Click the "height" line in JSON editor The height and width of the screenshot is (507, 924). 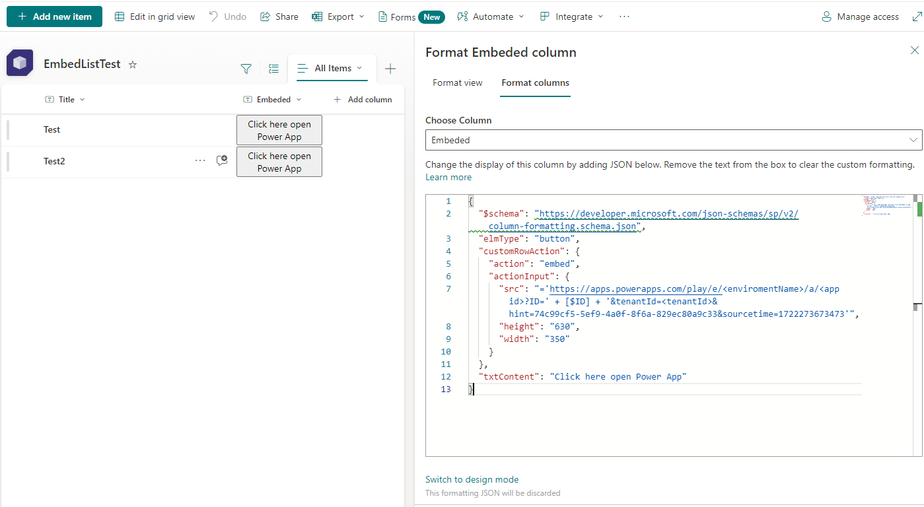(x=540, y=326)
